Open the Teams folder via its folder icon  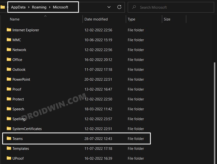(9, 138)
